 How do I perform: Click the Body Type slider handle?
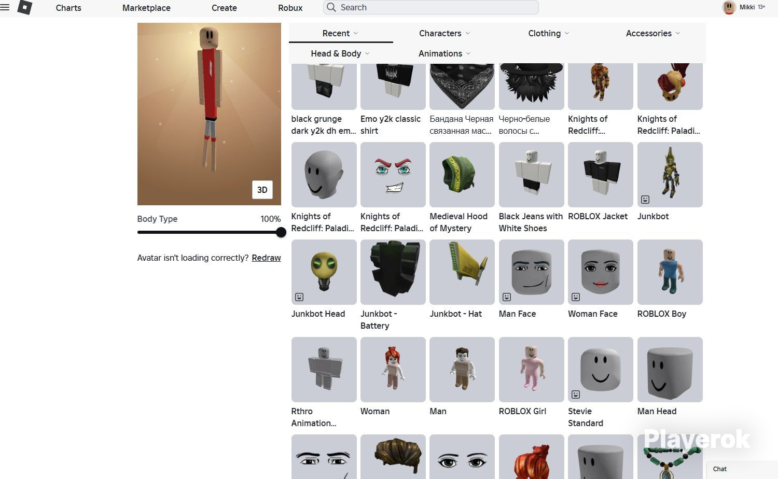tap(281, 232)
